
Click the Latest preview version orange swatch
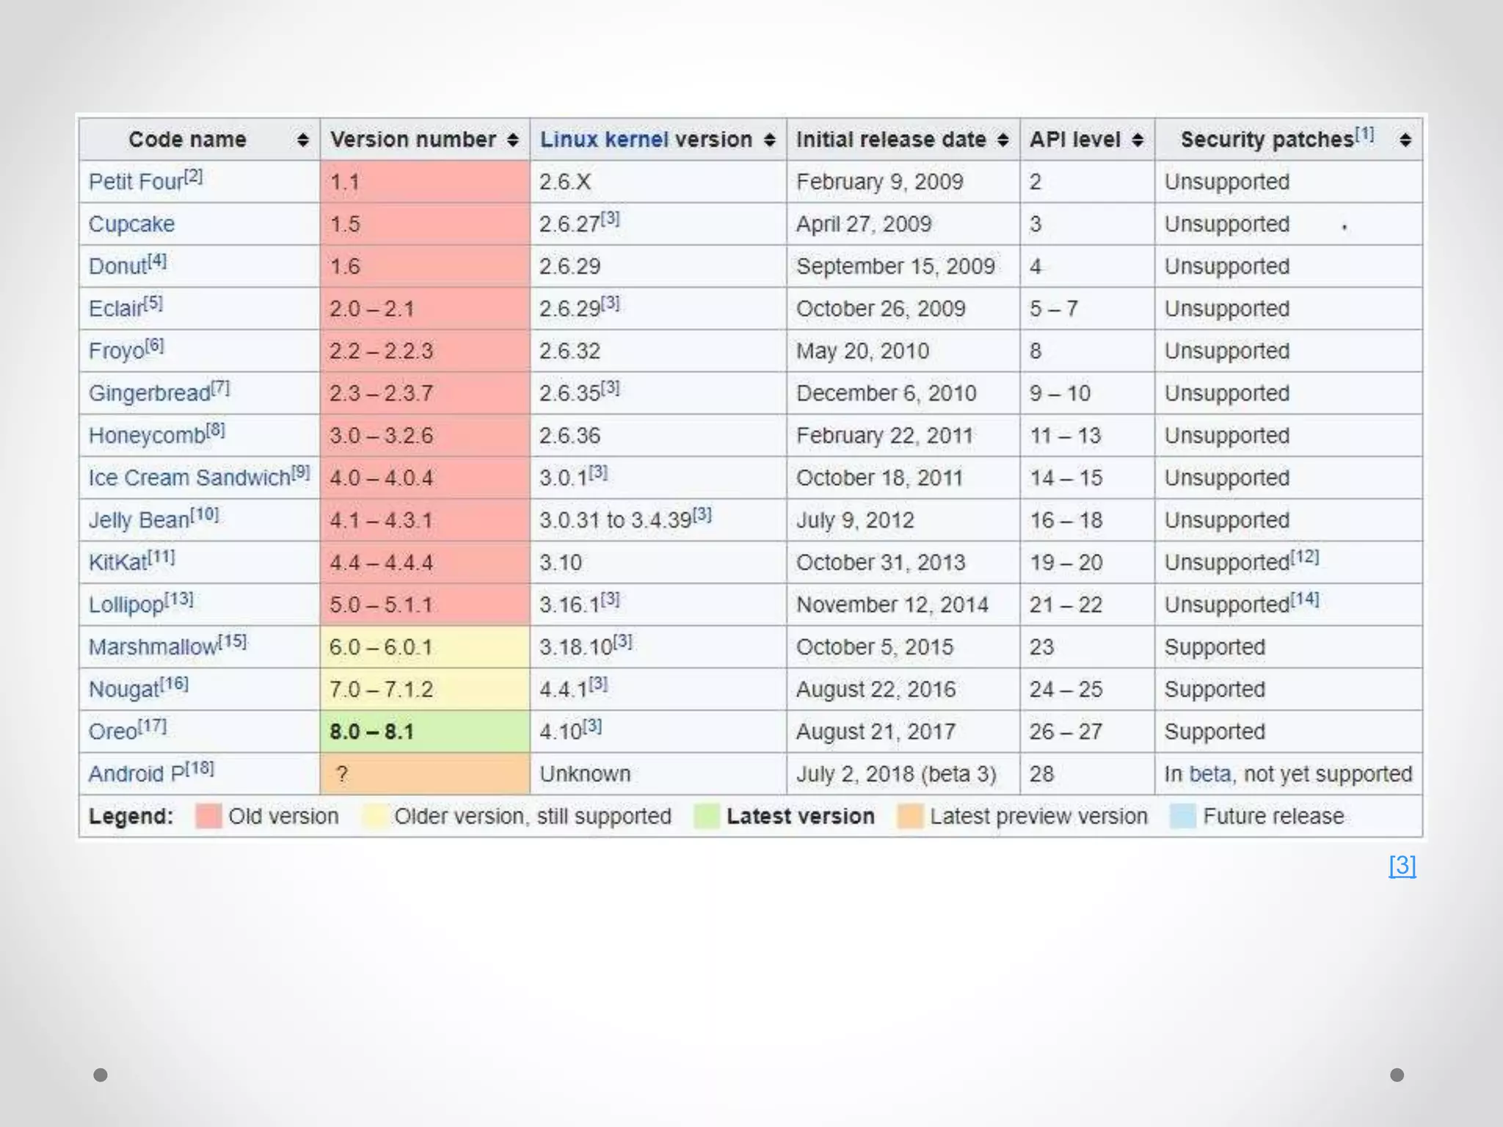click(910, 816)
